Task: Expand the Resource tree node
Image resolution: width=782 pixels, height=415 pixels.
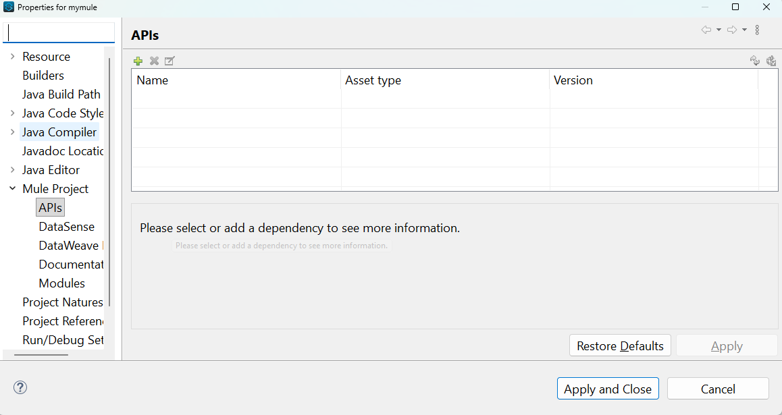Action: pos(12,57)
